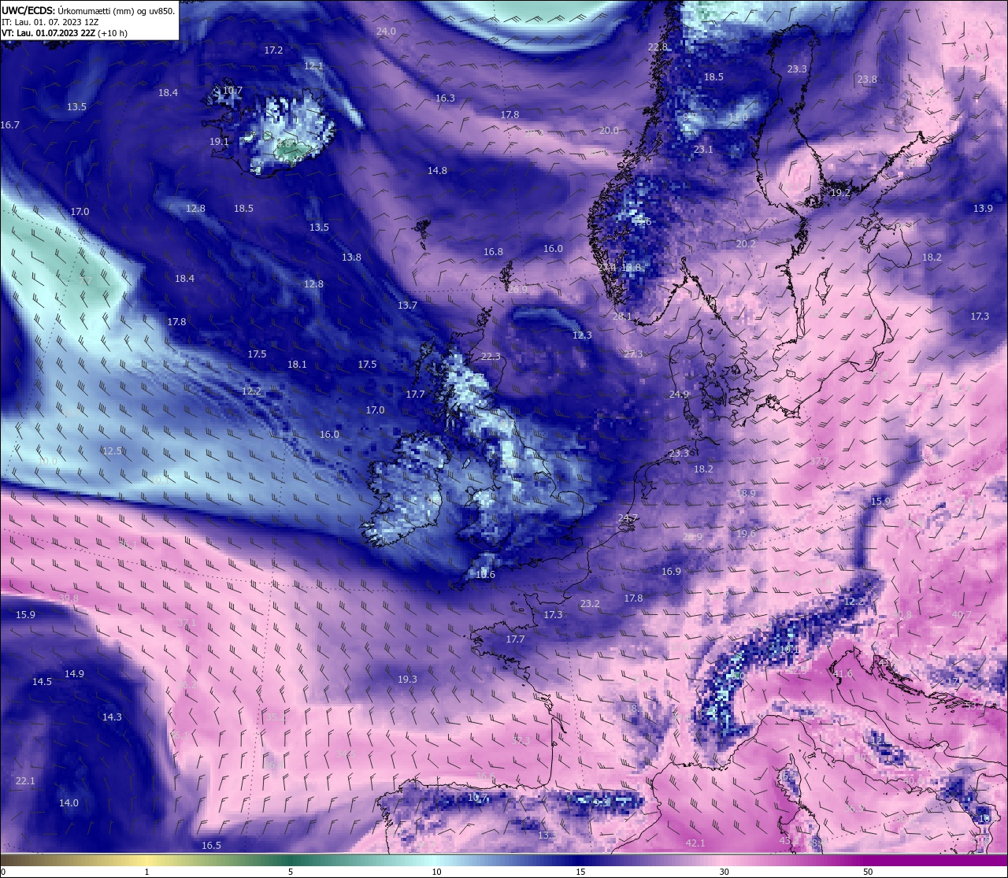This screenshot has width=1008, height=878.
Task: Click the map value '23.8' in the top right
Action: tap(867, 80)
